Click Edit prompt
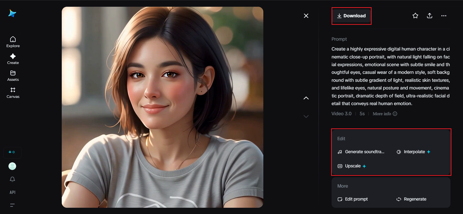Viewport: 463px width, 214px height. click(x=353, y=199)
